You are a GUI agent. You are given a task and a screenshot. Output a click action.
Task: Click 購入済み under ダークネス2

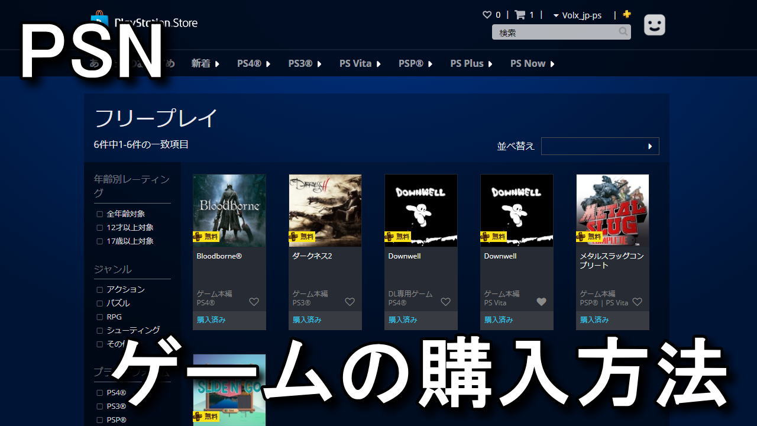307,319
